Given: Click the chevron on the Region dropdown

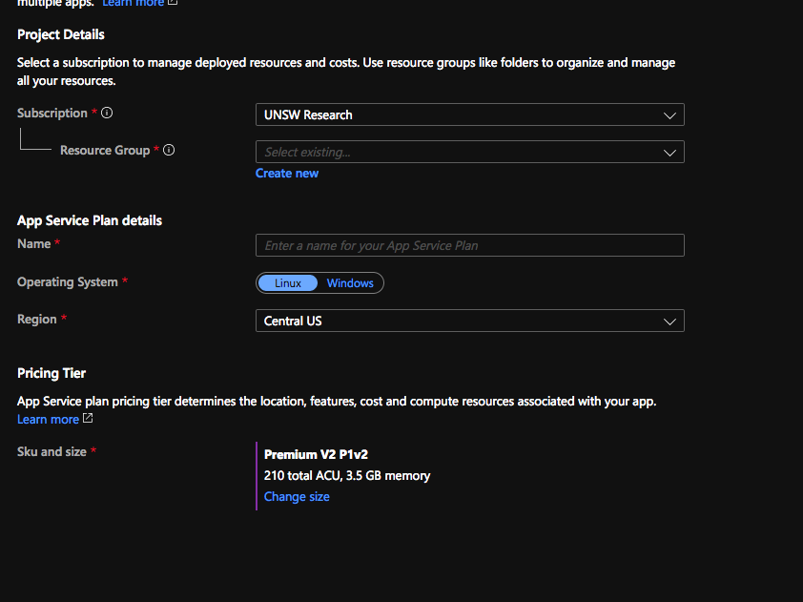Looking at the screenshot, I should [669, 321].
